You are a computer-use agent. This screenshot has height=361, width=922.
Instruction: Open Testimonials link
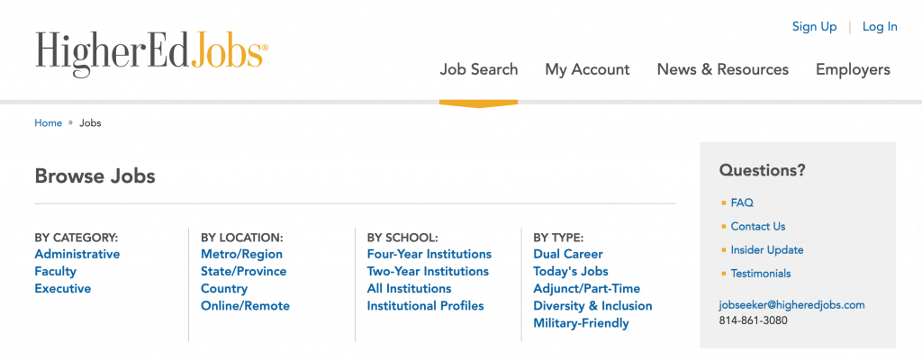point(761,274)
